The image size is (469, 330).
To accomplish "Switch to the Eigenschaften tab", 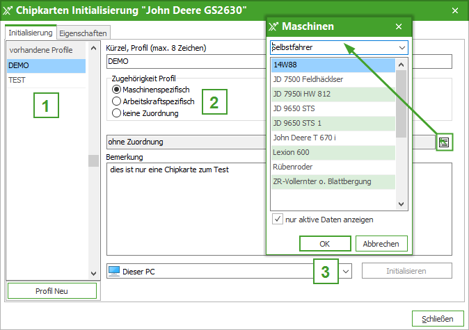I will [83, 33].
